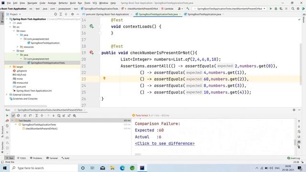Expand all in Project panel toolbar
306x172 pixels.
tap(61, 14)
